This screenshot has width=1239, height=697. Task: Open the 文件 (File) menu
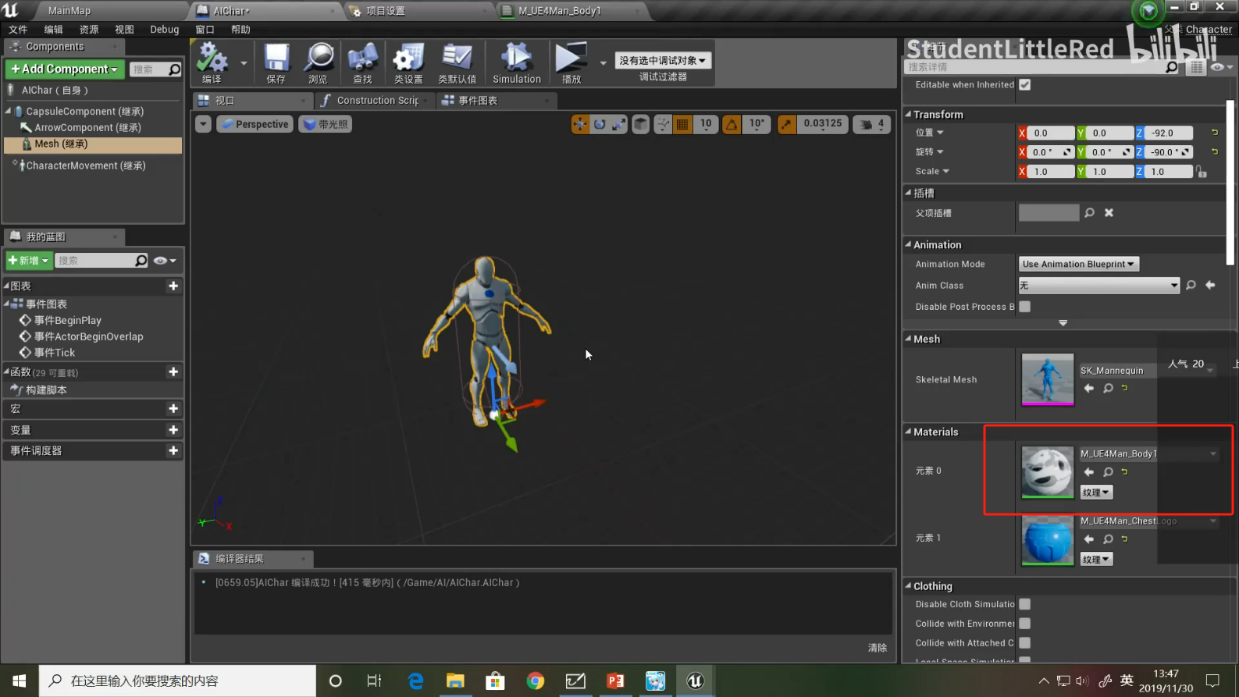click(x=18, y=30)
